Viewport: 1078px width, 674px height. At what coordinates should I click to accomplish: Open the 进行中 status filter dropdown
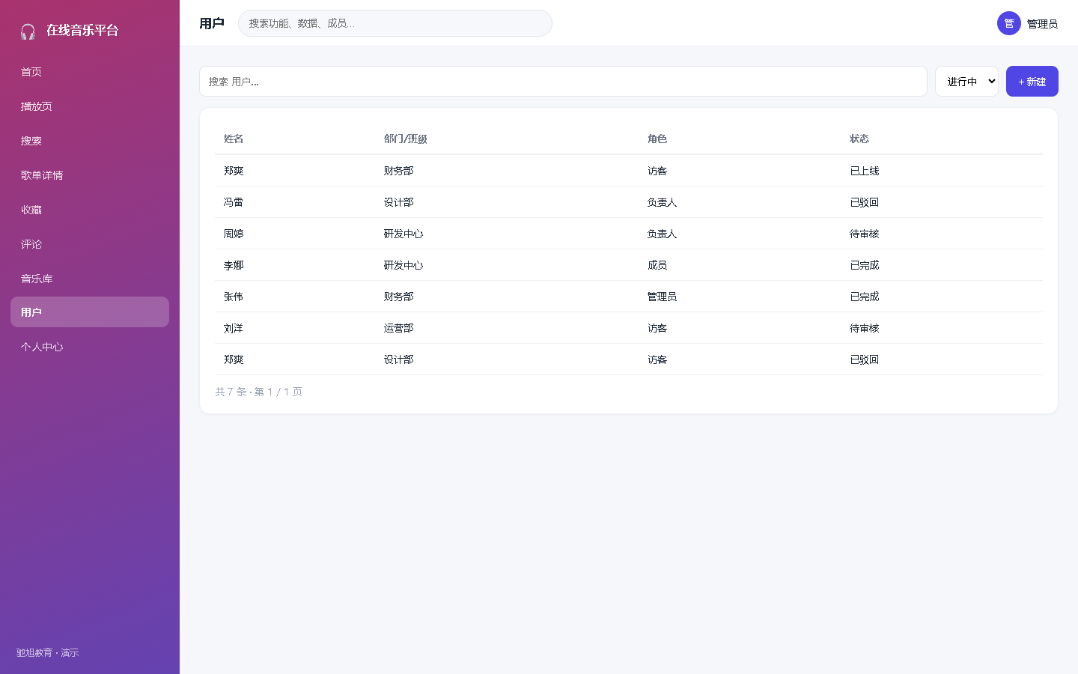(966, 82)
